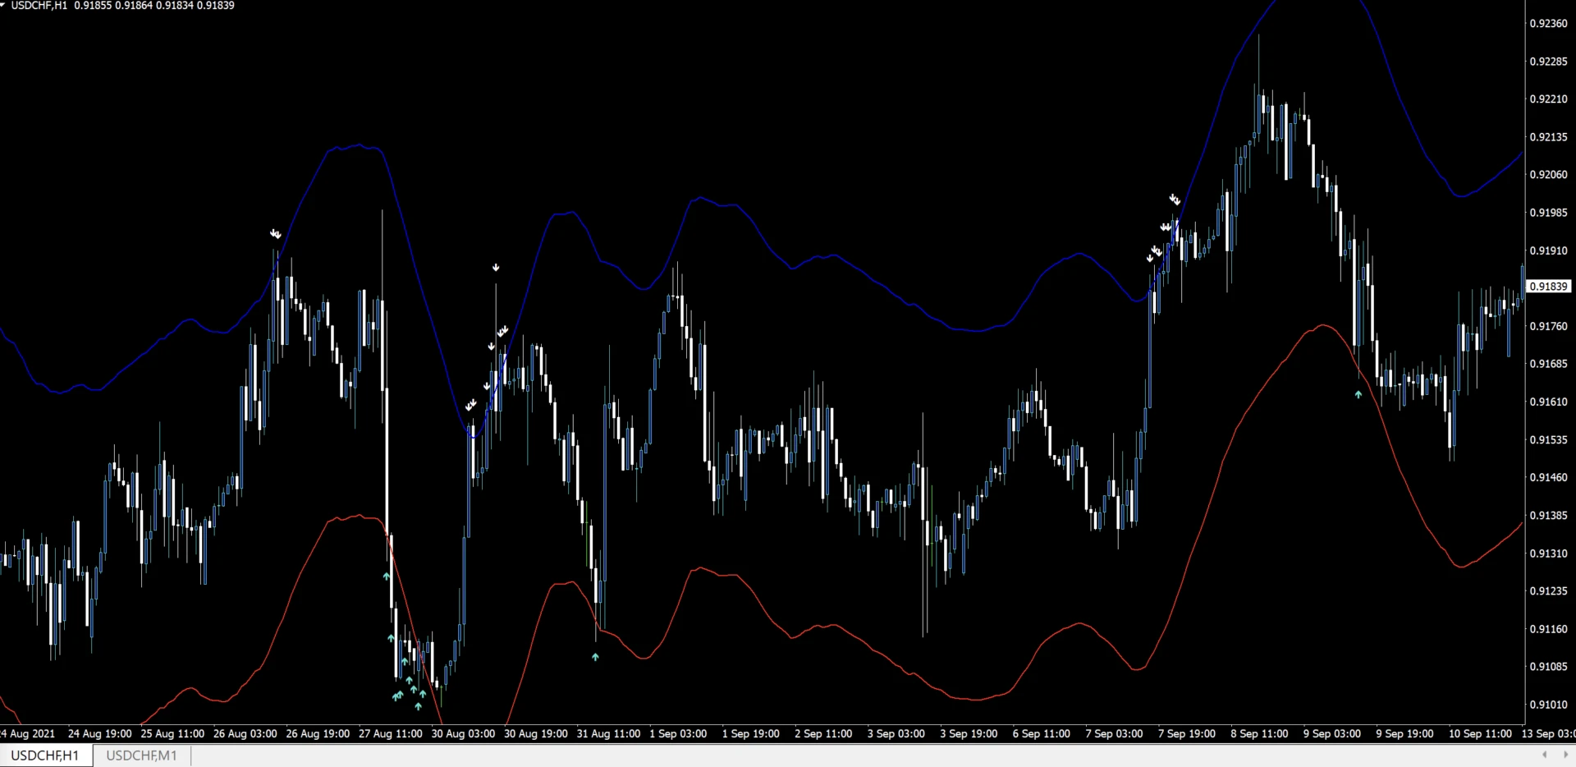The width and height of the screenshot is (1576, 767).
Task: Click the white sell arrows above the 26 Aug peak
Action: point(276,234)
